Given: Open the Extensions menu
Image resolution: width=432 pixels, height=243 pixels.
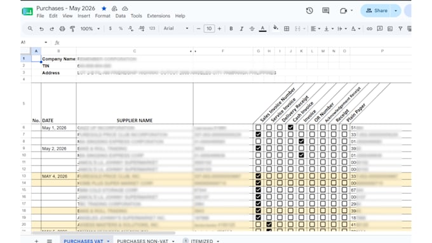Looking at the screenshot, I should 158,16.
